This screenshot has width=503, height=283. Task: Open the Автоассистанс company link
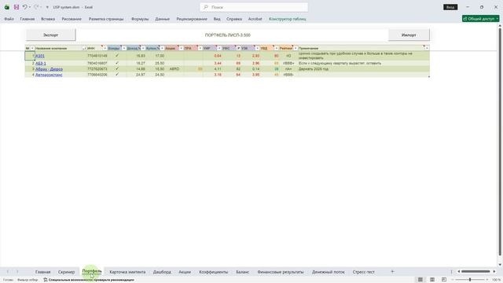[x=49, y=75]
